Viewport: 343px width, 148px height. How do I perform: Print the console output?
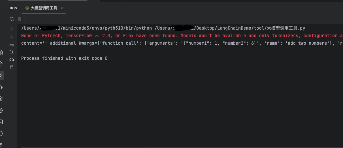click(x=12, y=59)
